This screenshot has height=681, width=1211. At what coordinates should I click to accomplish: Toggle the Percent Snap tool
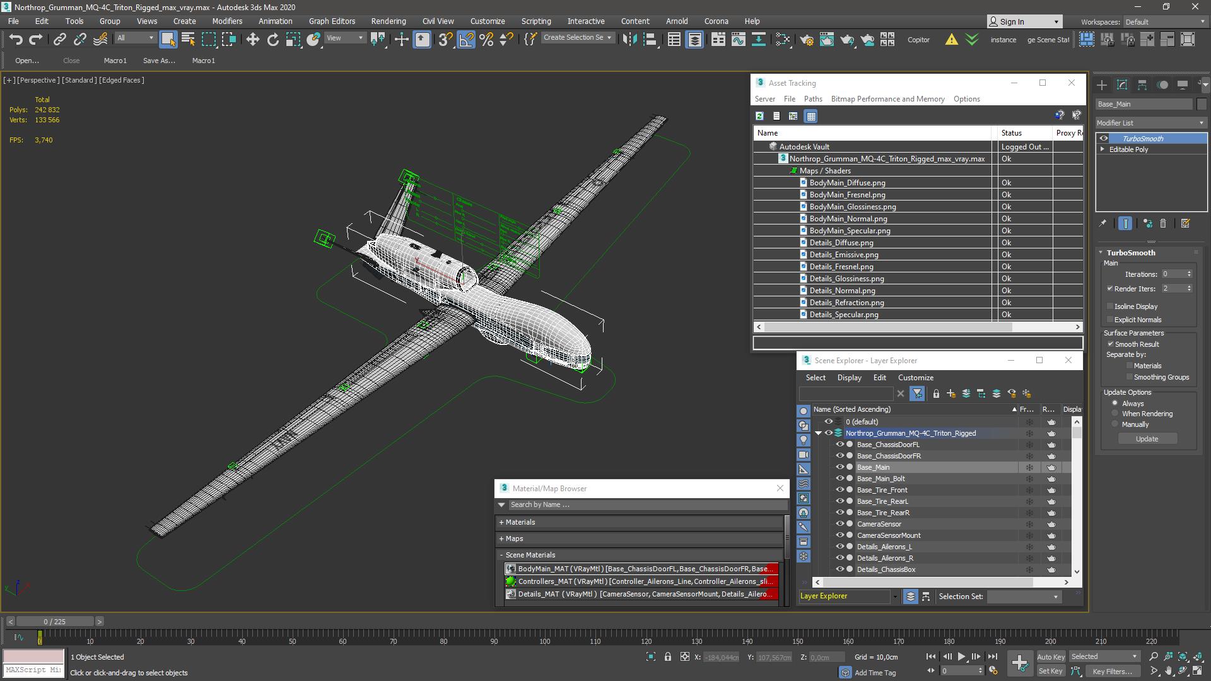(x=486, y=40)
